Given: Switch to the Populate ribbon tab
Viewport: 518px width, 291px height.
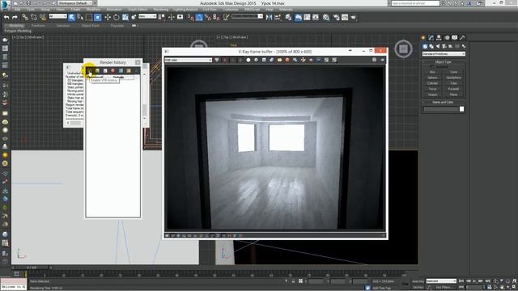Looking at the screenshot, I should tap(117, 25).
